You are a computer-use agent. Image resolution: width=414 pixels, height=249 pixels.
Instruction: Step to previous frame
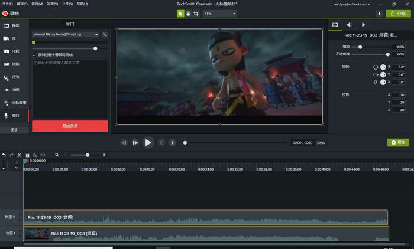point(124,143)
